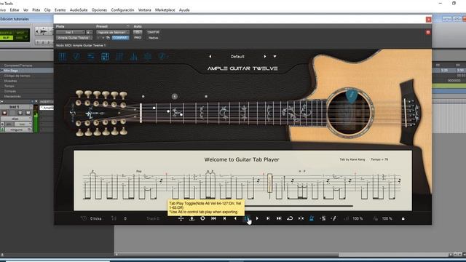Open the AudioSuite menu
Viewport: 466px width, 262px height.
pos(79,9)
